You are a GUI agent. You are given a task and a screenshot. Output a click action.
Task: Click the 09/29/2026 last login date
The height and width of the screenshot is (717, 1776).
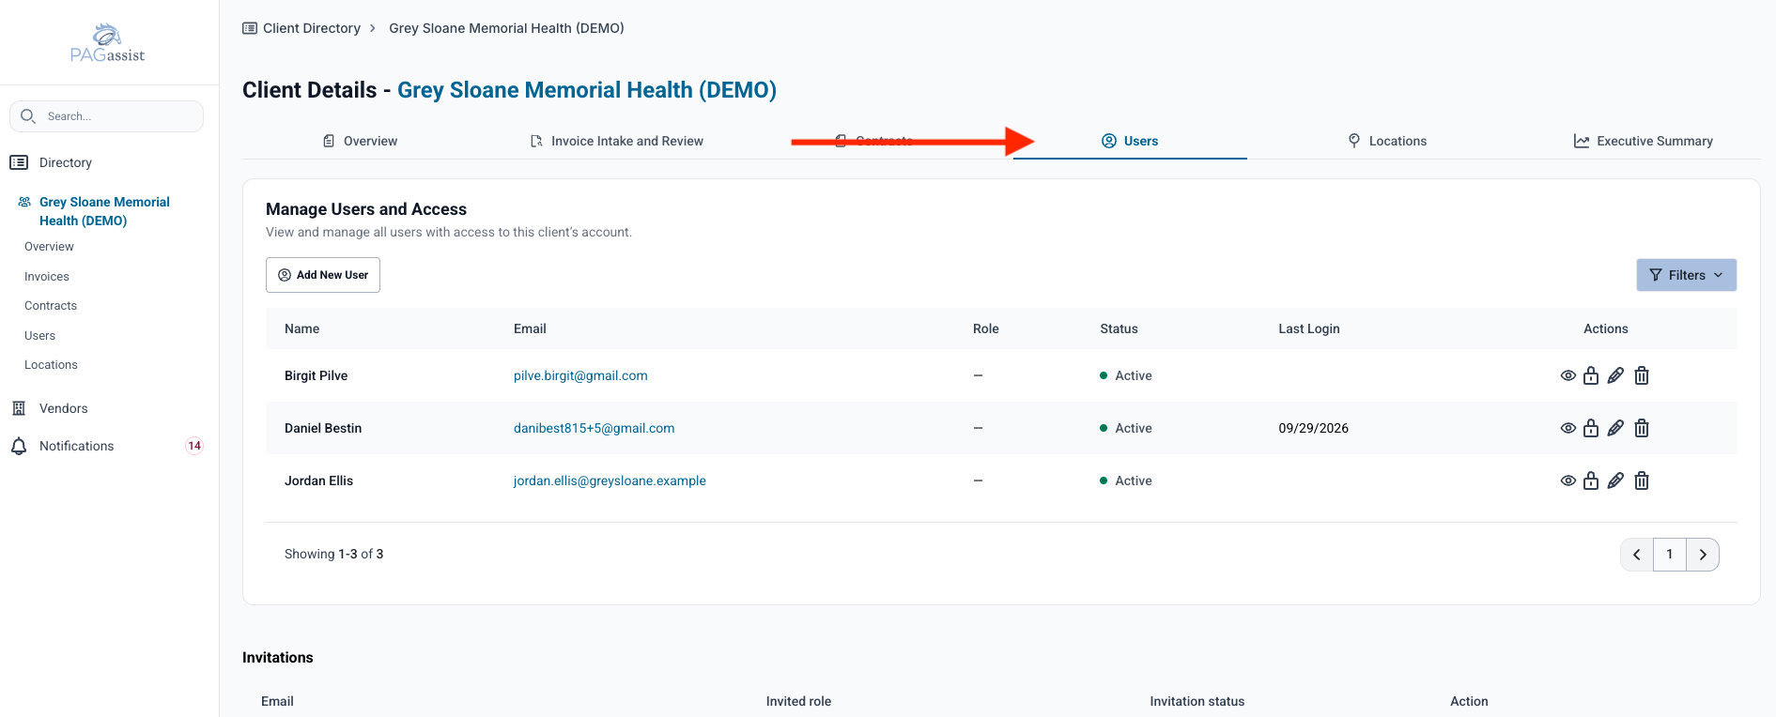point(1313,428)
